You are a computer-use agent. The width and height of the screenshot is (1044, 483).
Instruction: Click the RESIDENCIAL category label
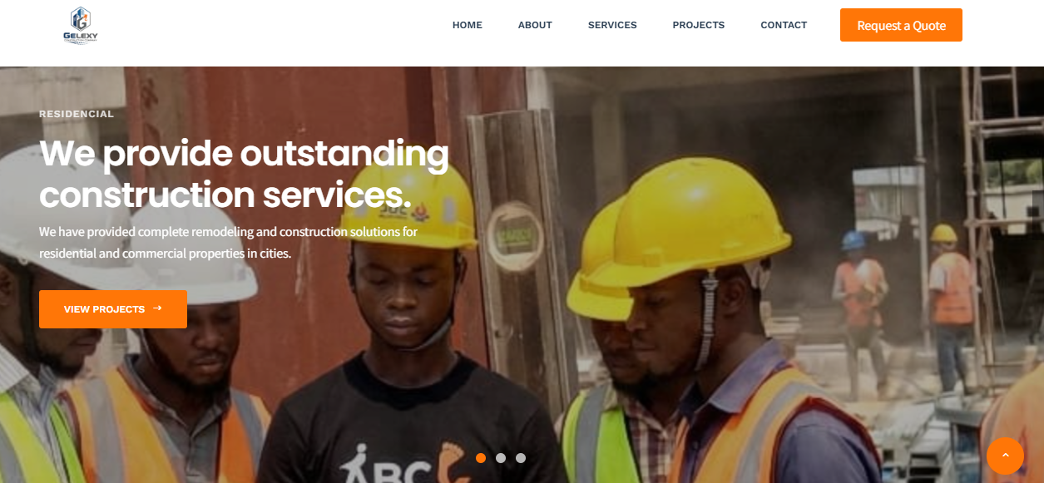point(77,114)
